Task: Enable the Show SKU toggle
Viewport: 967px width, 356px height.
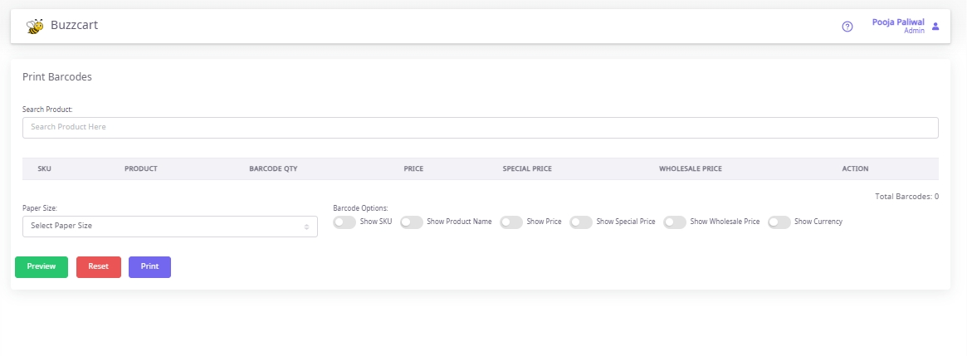Action: click(344, 222)
